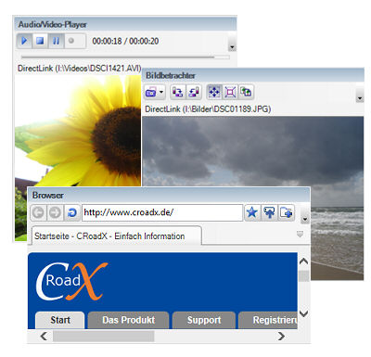Click the CRoadX logo on the web page
371x357 pixels.
[71, 281]
